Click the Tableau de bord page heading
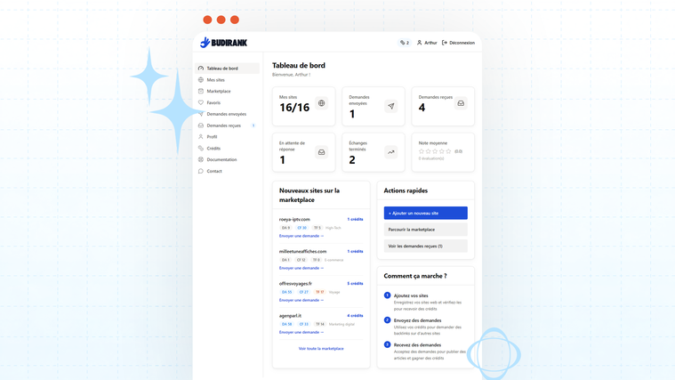Screen dimensions: 675x380 click(299, 66)
